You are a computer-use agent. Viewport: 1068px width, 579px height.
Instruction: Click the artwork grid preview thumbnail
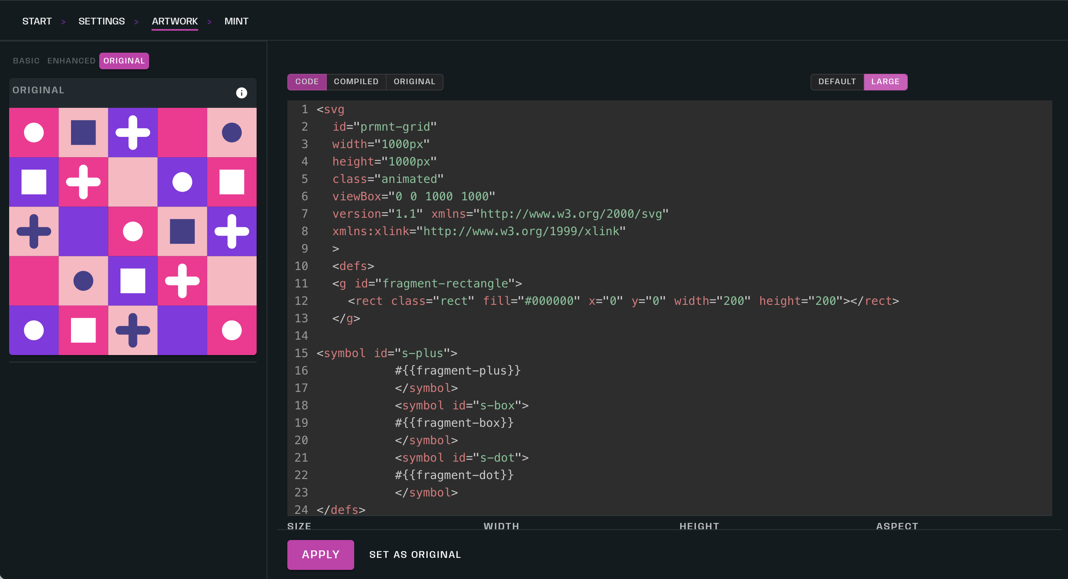point(133,231)
